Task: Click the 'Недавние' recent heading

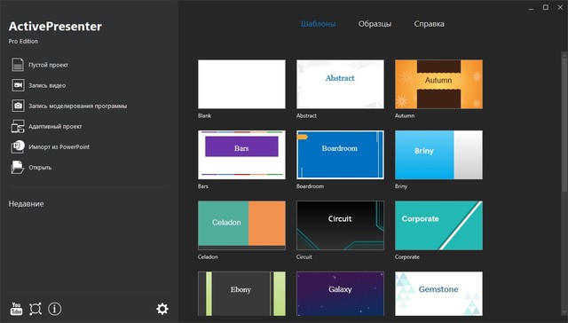Action: tap(26, 204)
